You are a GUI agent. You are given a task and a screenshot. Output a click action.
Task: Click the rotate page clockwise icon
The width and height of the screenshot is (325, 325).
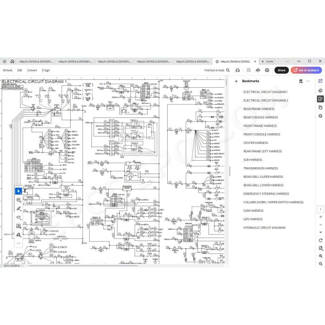tap(320, 240)
